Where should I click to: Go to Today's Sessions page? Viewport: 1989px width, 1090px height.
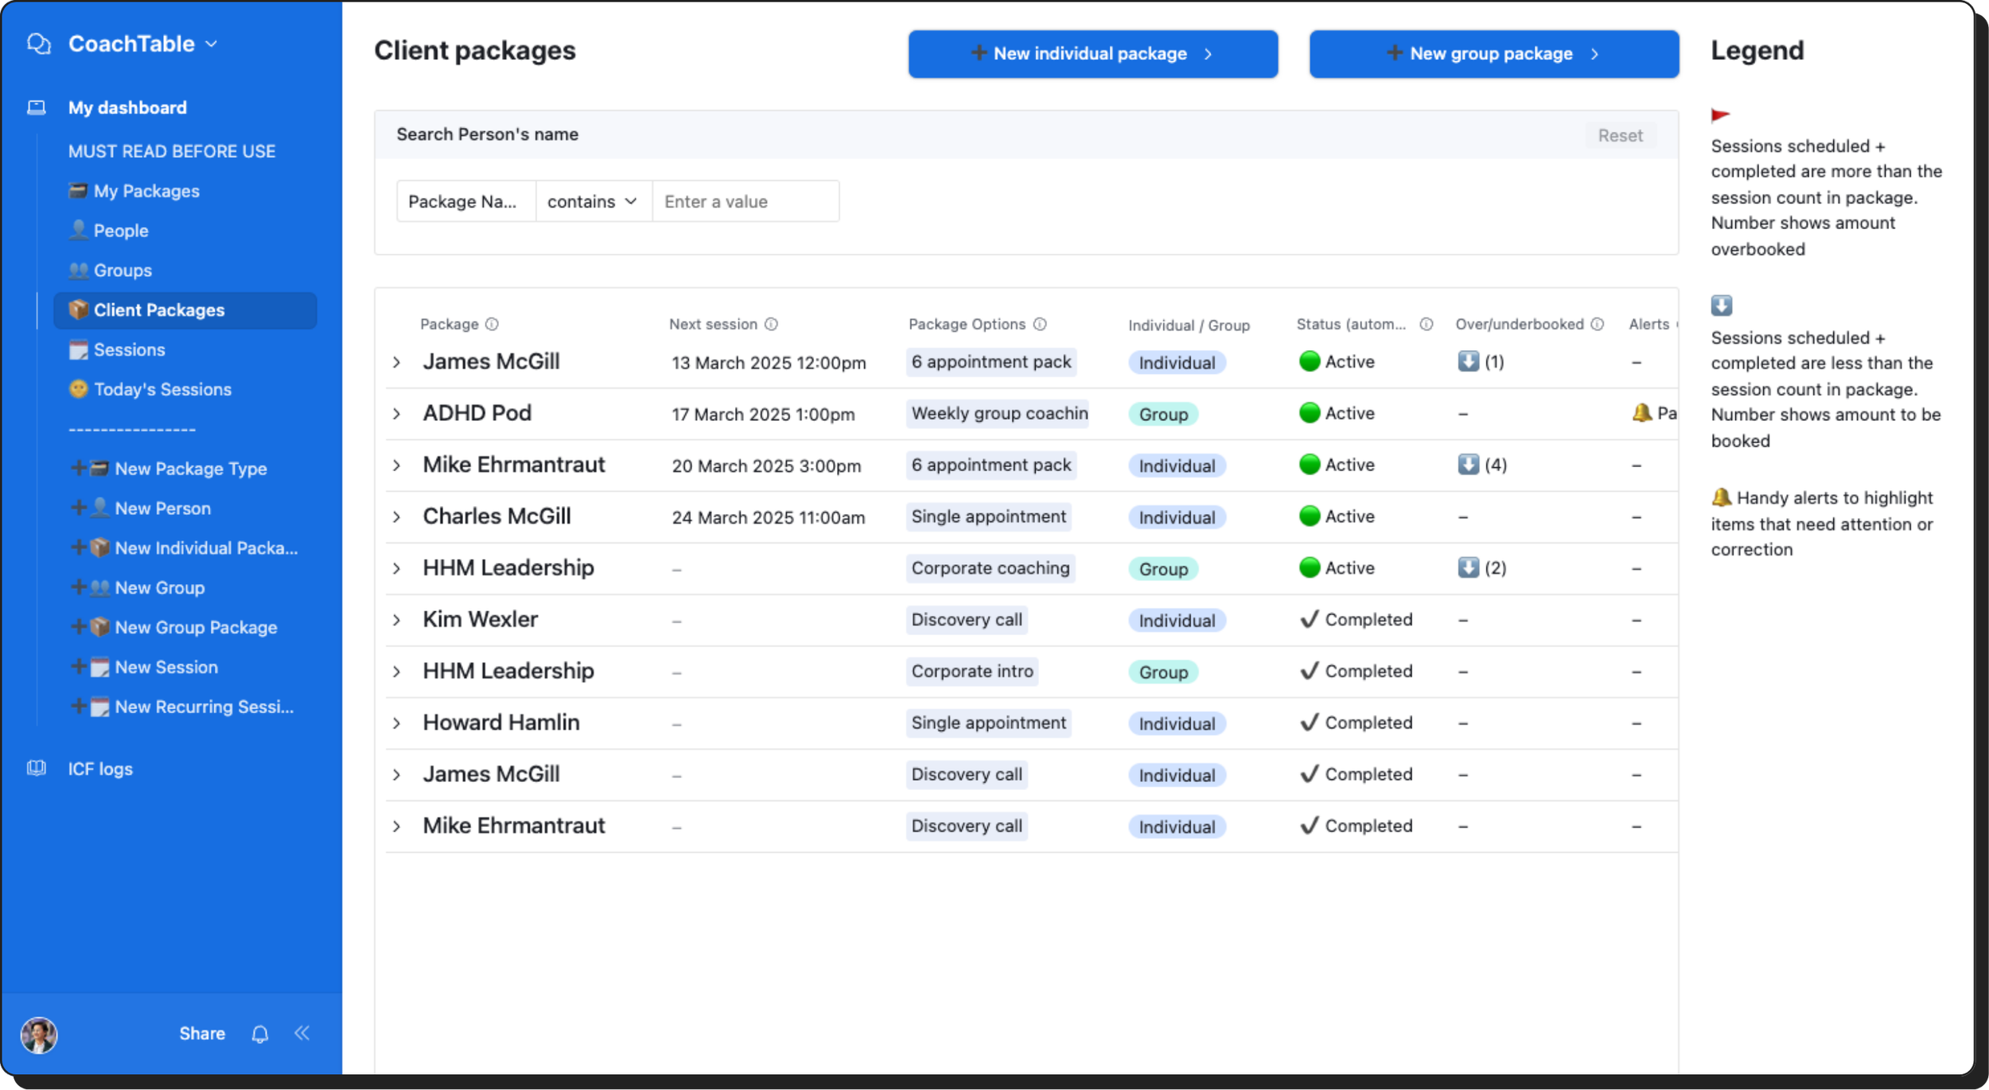(162, 390)
